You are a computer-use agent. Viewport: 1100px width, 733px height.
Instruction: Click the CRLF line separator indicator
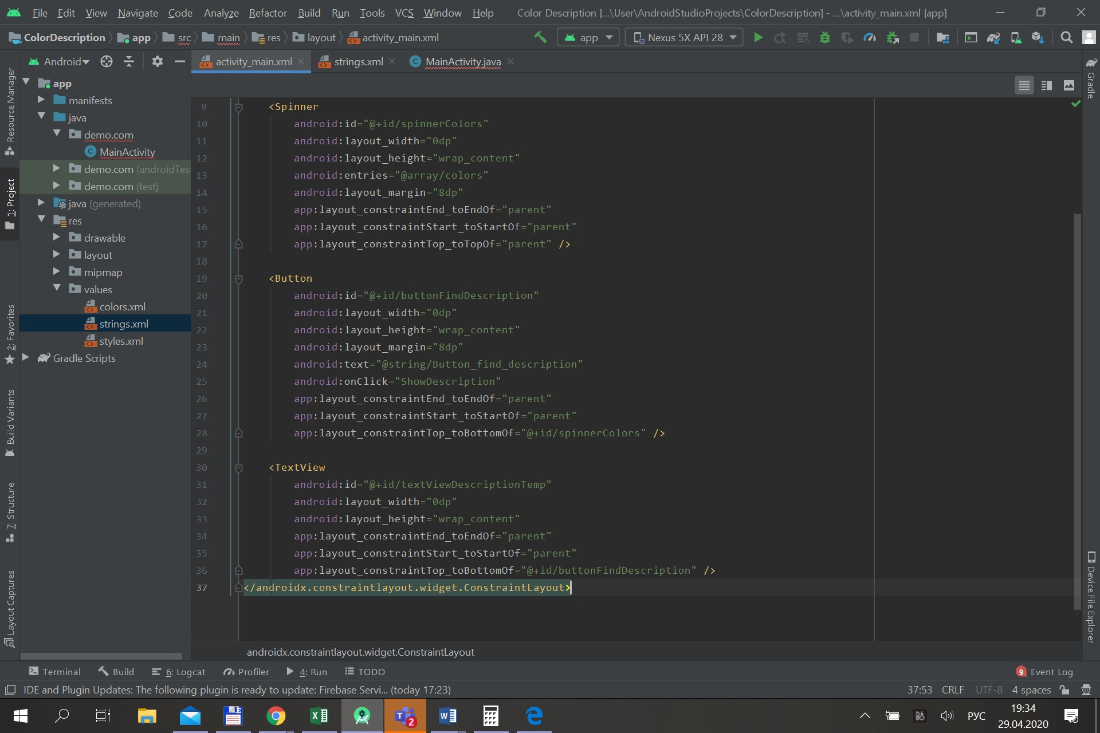point(953,690)
